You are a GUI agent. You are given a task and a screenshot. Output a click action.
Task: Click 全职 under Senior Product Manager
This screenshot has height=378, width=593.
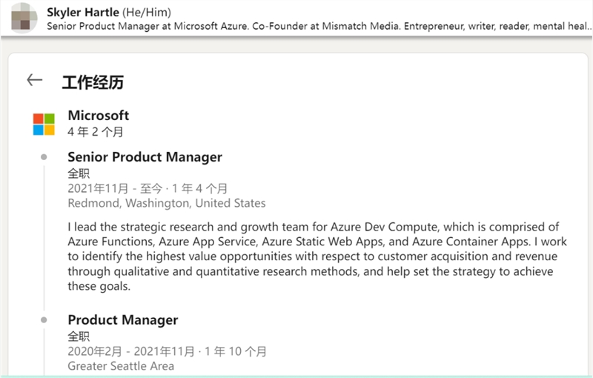[x=79, y=173]
